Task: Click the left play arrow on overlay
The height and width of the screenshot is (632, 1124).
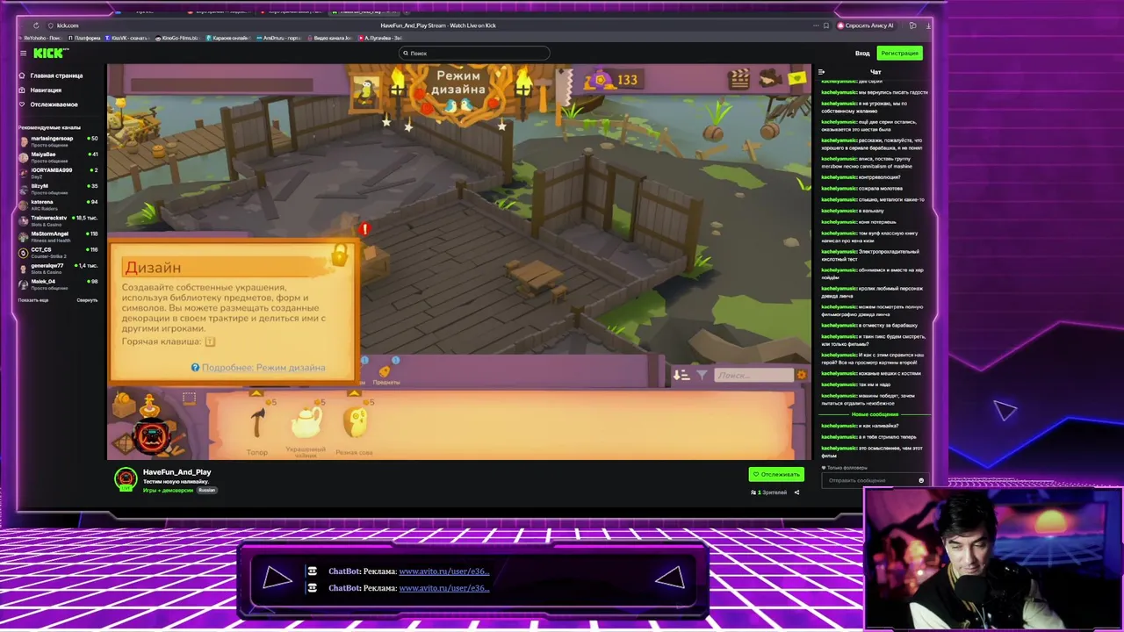Action: pos(277,578)
